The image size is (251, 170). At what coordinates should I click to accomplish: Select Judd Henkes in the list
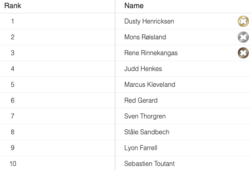click(x=143, y=69)
